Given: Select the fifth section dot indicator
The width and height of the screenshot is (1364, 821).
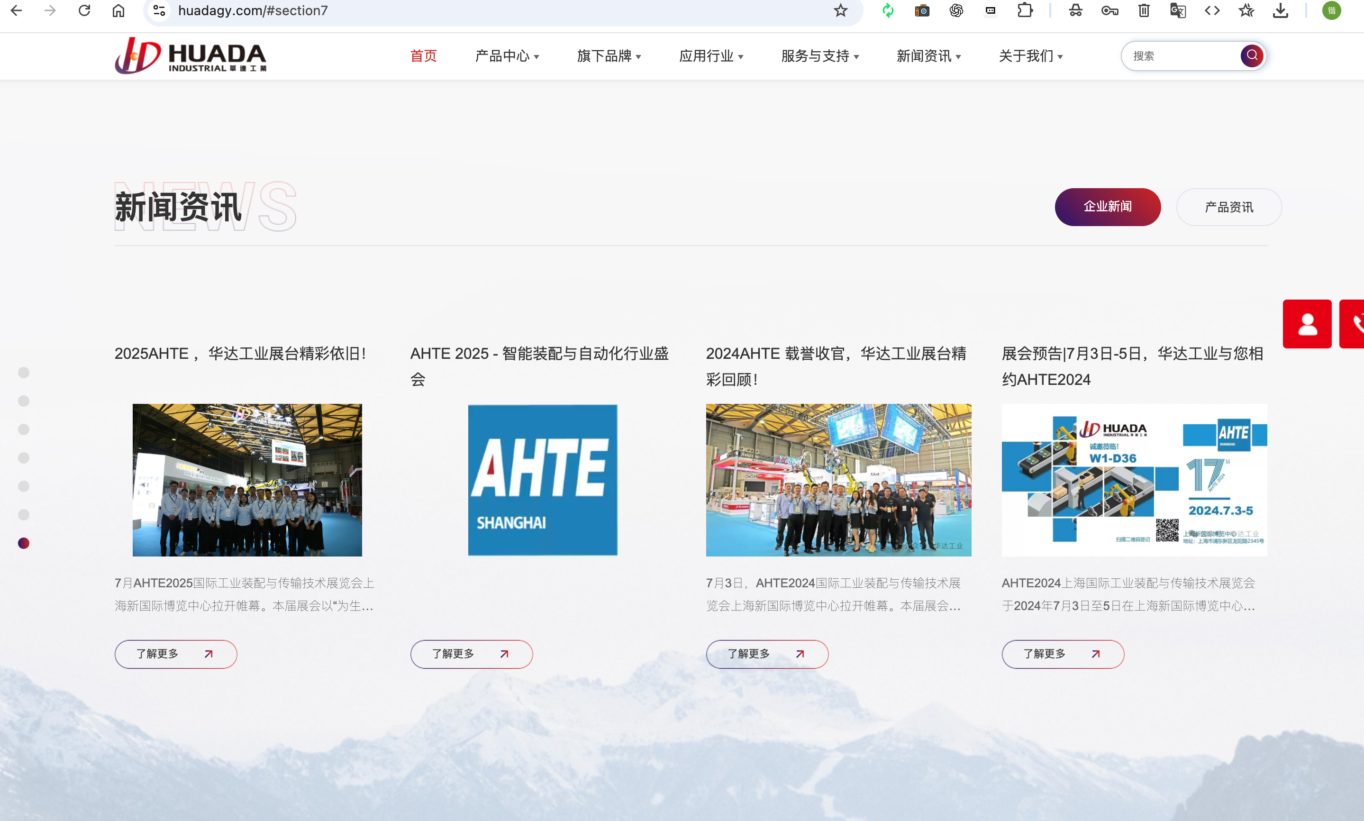Looking at the screenshot, I should point(24,486).
